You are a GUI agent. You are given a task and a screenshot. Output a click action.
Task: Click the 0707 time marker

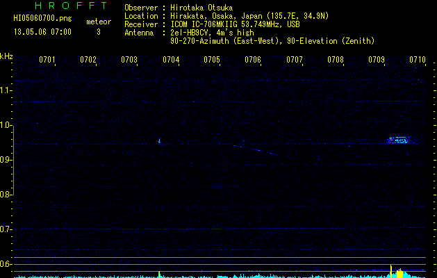pyautogui.click(x=295, y=60)
